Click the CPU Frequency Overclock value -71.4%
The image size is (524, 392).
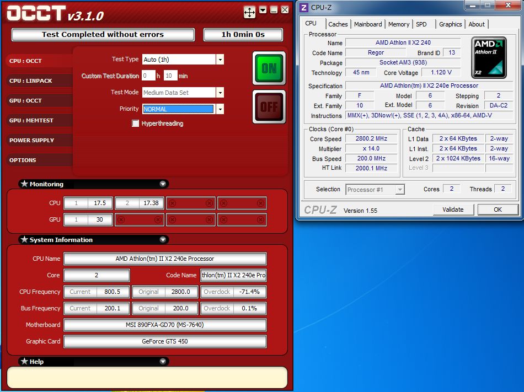click(249, 292)
